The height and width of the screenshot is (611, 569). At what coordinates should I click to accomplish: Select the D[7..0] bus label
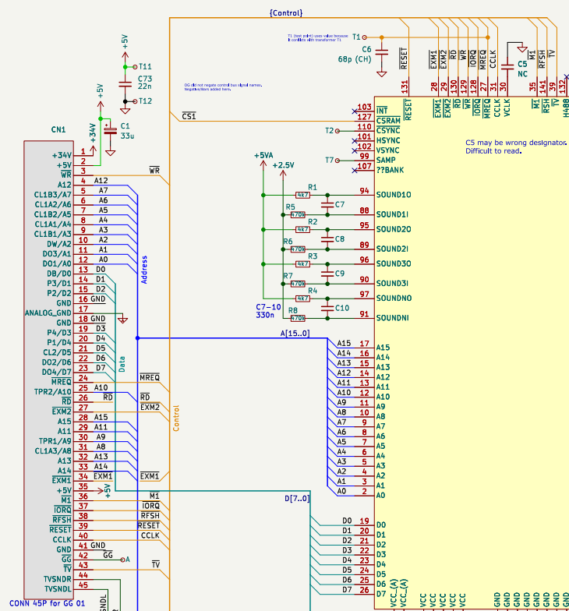coord(296,498)
